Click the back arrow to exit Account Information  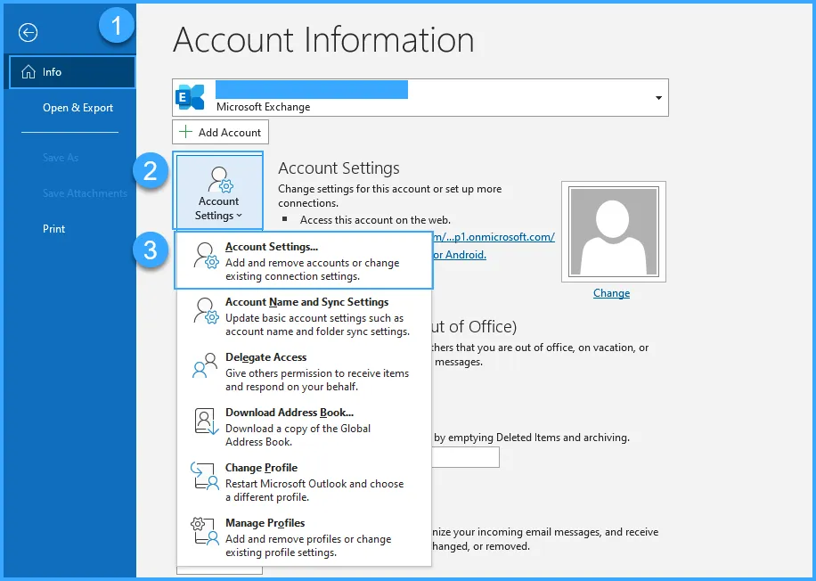pos(28,32)
